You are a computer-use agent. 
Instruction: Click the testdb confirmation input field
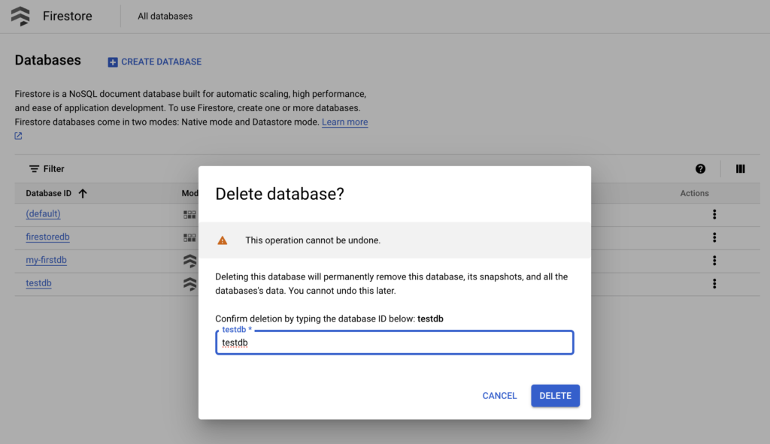click(x=394, y=343)
